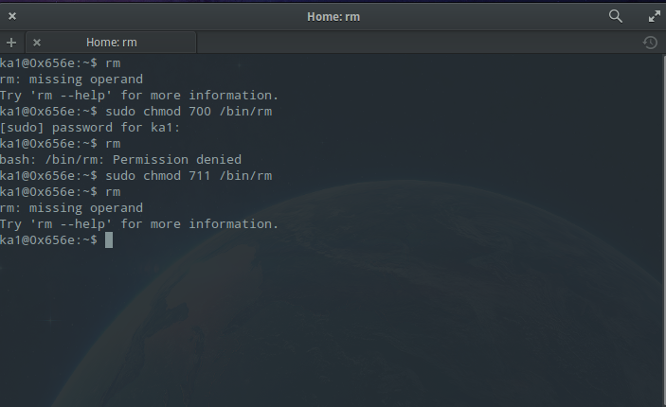
Task: Click the empty tab bar area beside the tab
Action: (417, 43)
